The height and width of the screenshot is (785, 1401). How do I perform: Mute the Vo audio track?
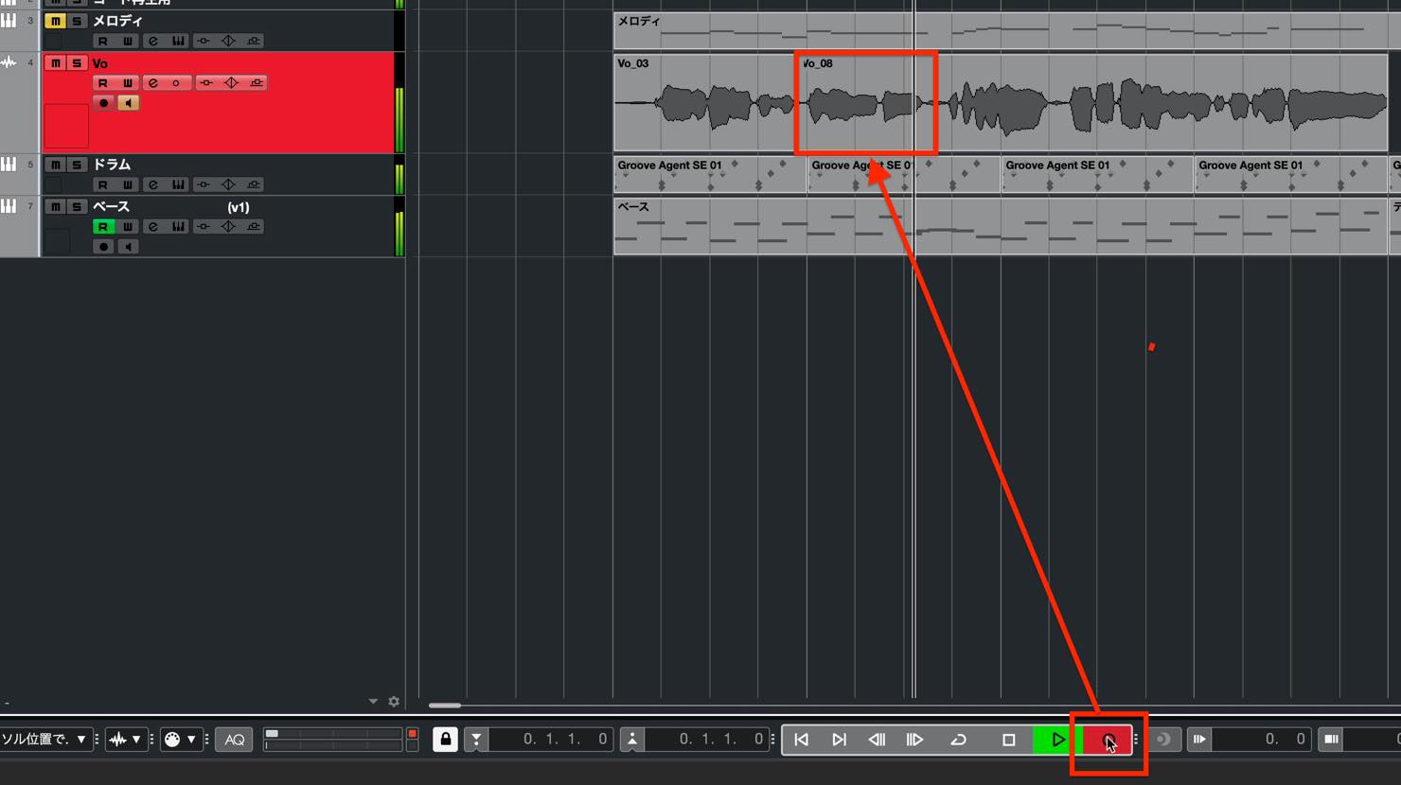click(55, 62)
